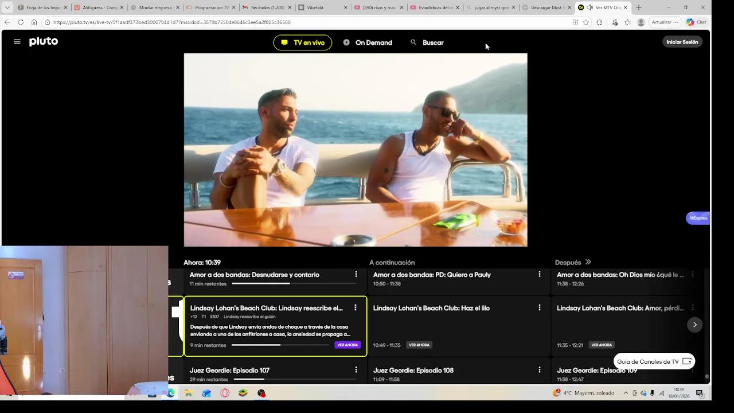The width and height of the screenshot is (734, 413).
Task: Open options for Juez Geordie: Episodio 108
Action: pyautogui.click(x=540, y=370)
